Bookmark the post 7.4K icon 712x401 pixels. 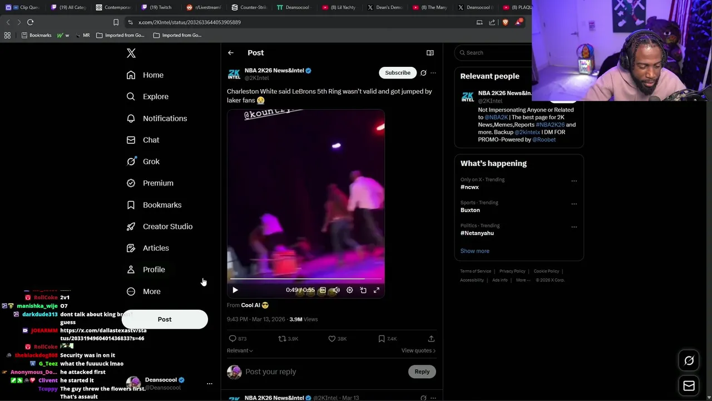click(387, 339)
